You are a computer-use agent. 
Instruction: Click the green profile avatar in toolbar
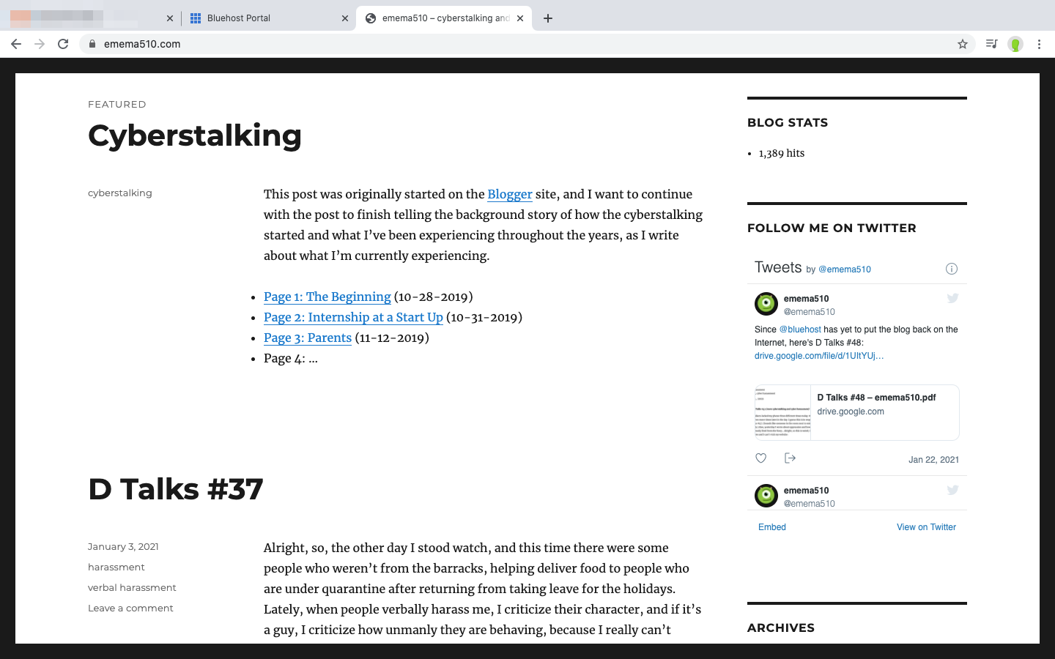[x=1015, y=44]
